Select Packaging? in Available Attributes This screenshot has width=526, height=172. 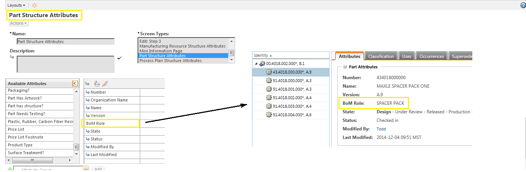40,90
